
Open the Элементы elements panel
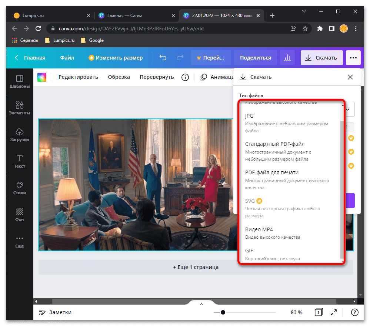[20, 108]
